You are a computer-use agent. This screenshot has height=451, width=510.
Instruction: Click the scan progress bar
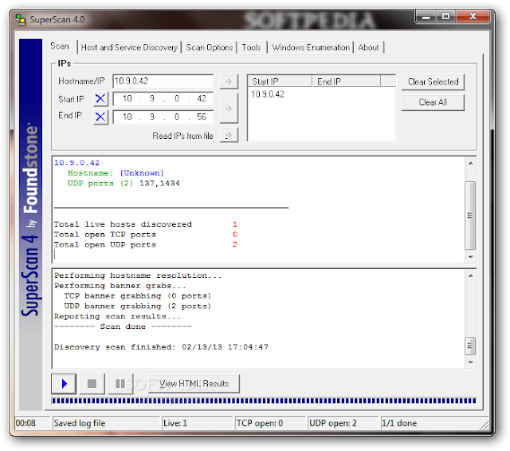[264, 401]
